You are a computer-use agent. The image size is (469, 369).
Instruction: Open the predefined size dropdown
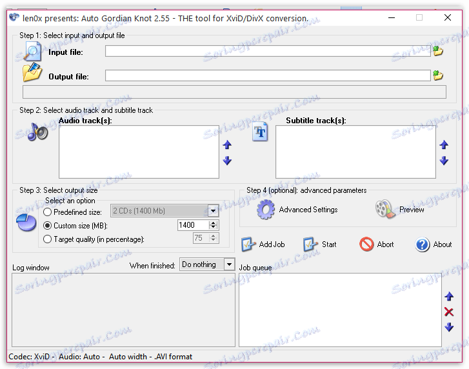(214, 211)
